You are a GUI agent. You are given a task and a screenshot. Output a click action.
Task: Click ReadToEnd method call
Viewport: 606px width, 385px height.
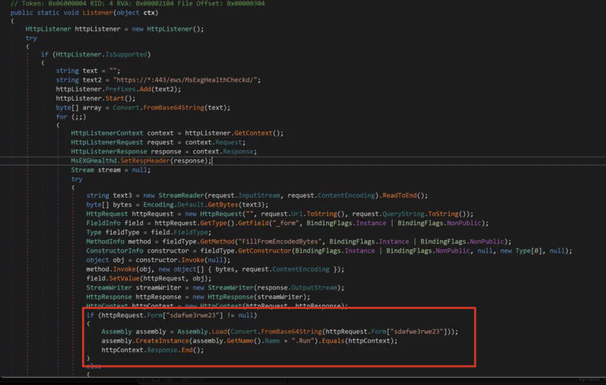399,196
